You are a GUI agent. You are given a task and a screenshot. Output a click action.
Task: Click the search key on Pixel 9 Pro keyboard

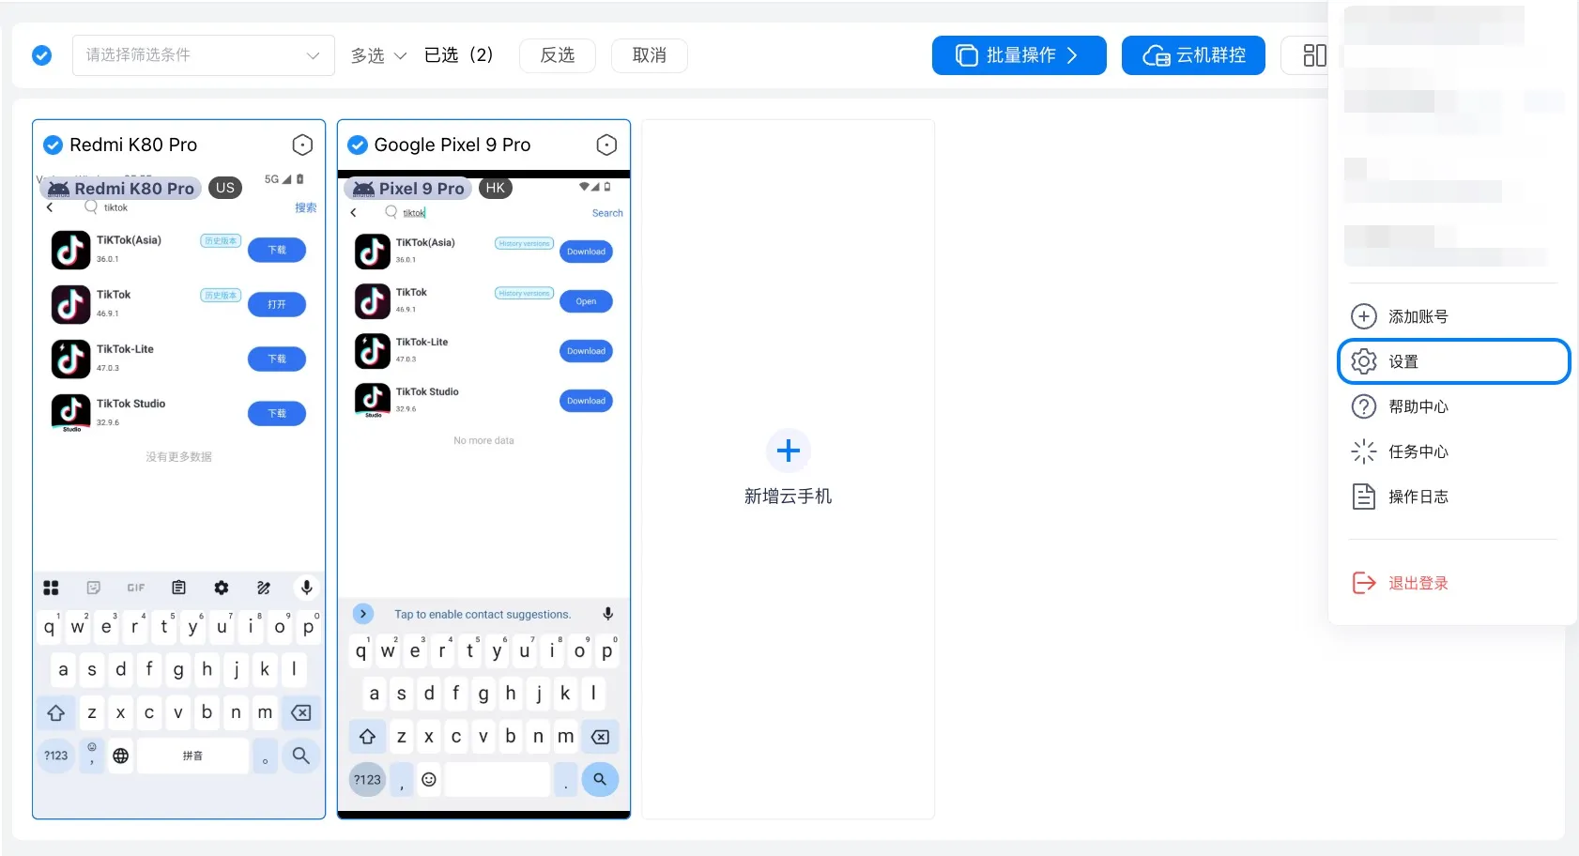[600, 779]
